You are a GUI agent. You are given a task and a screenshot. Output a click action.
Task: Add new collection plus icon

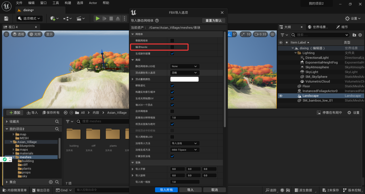click(x=51, y=182)
